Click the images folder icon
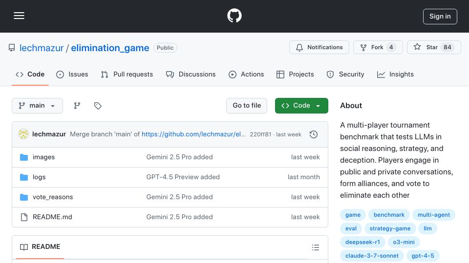469x263 pixels. pos(24,157)
